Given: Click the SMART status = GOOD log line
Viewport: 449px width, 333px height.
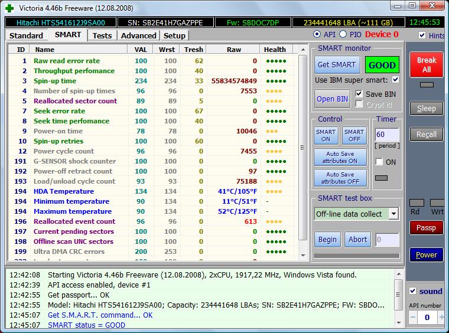Looking at the screenshot, I should (x=86, y=325).
